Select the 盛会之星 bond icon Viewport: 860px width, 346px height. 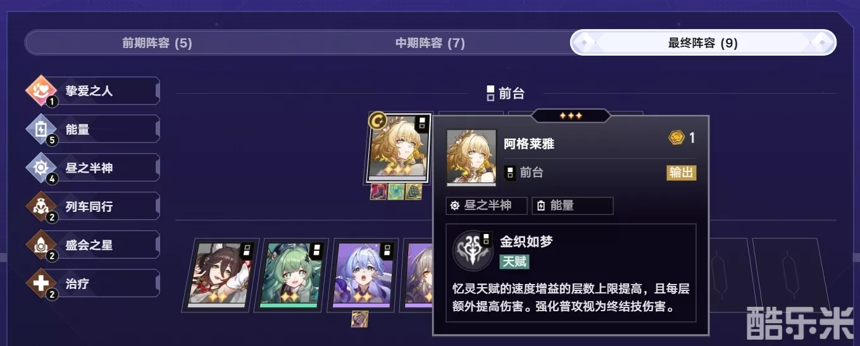click(x=41, y=245)
